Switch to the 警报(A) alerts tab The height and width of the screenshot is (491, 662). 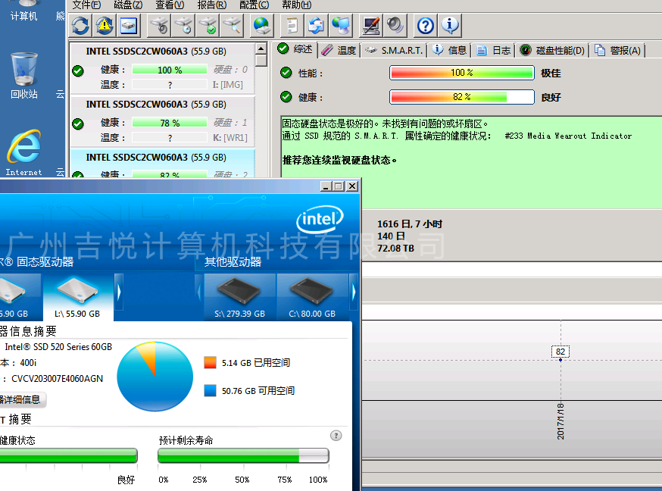tap(618, 50)
